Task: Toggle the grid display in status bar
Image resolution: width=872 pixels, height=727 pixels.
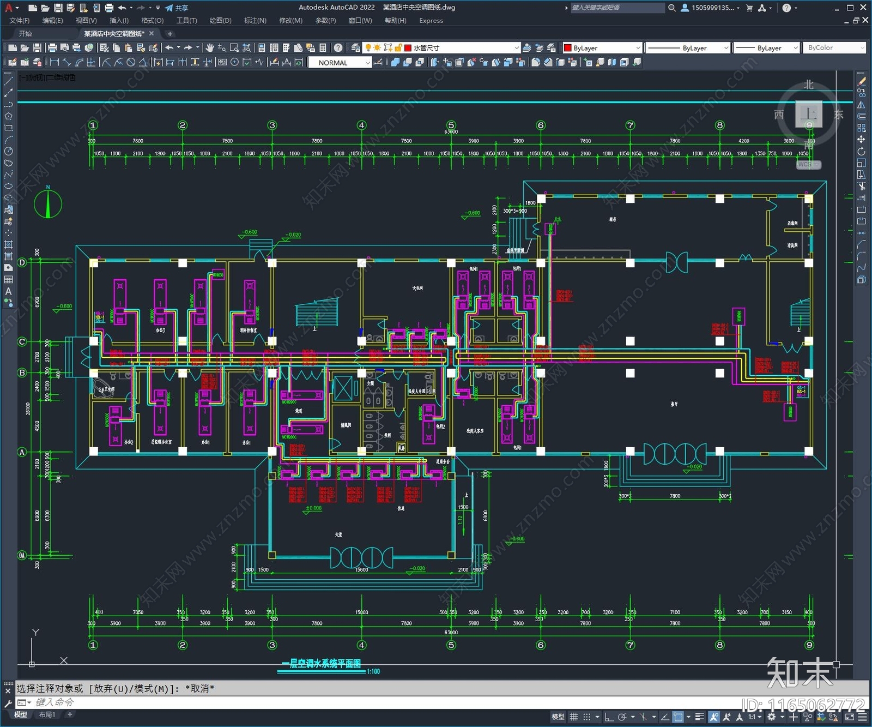Action: (x=574, y=717)
